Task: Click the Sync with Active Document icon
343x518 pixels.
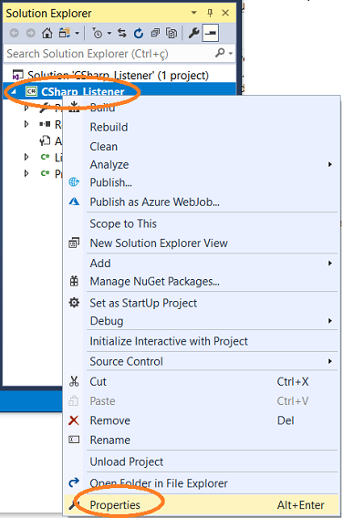Action: pyautogui.click(x=122, y=33)
